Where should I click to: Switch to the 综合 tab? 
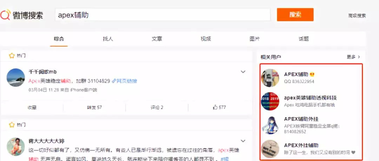(x=59, y=39)
